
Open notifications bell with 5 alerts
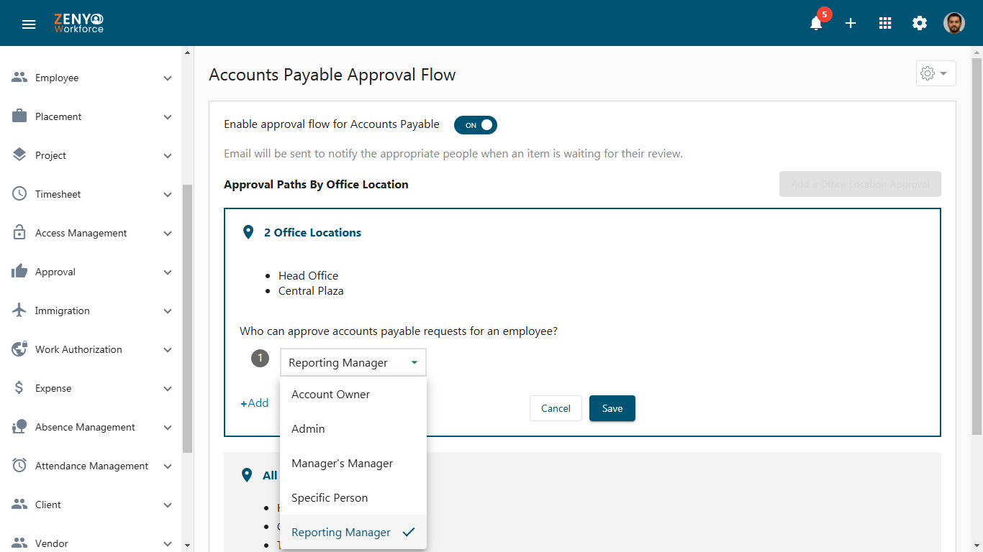pos(816,23)
